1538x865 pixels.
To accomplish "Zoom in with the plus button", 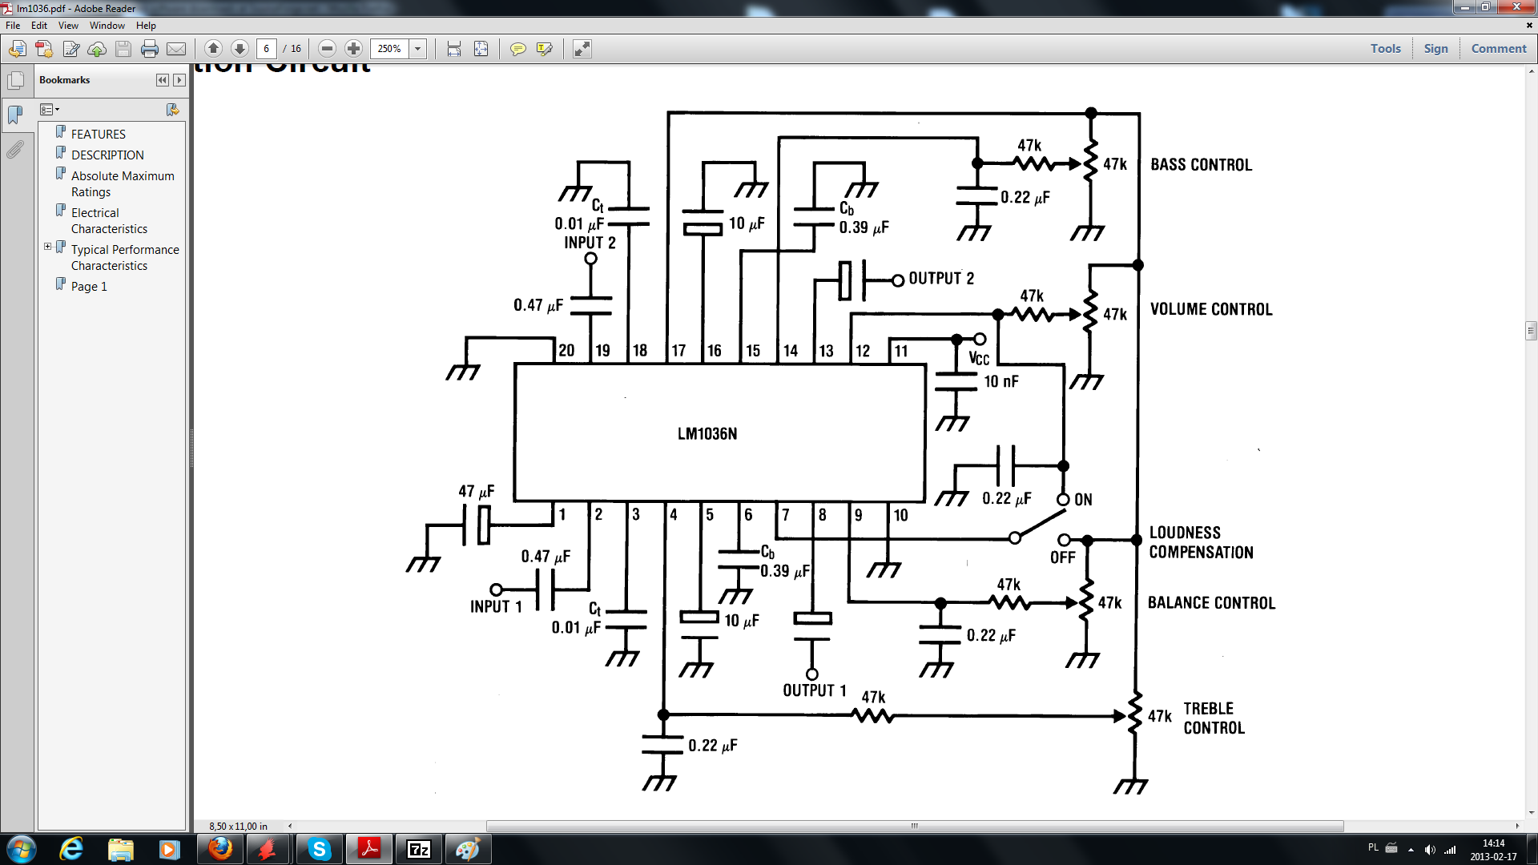I will 353,49.
